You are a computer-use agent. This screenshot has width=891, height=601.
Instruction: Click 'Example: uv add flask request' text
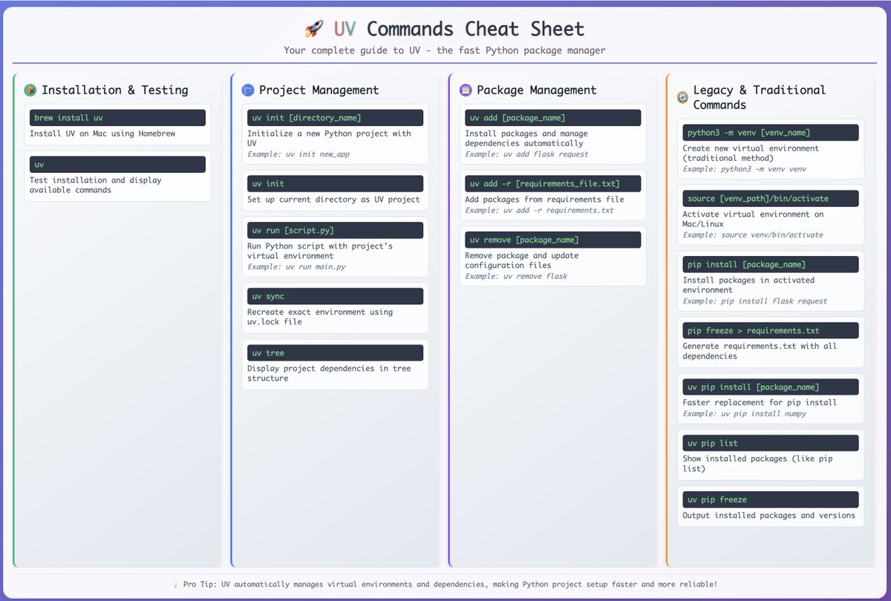526,154
